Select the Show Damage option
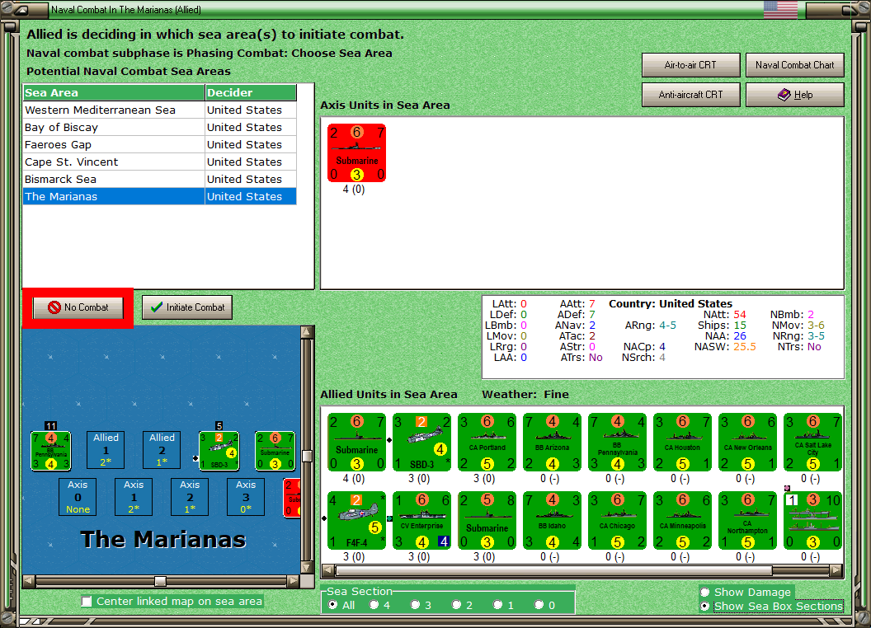 [705, 592]
